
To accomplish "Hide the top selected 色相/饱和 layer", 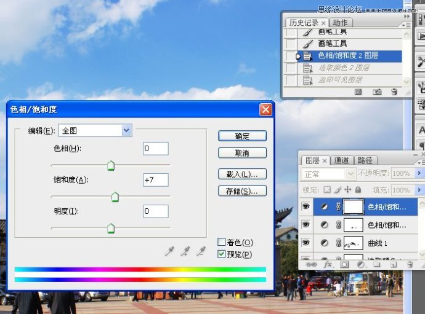I will (x=306, y=206).
